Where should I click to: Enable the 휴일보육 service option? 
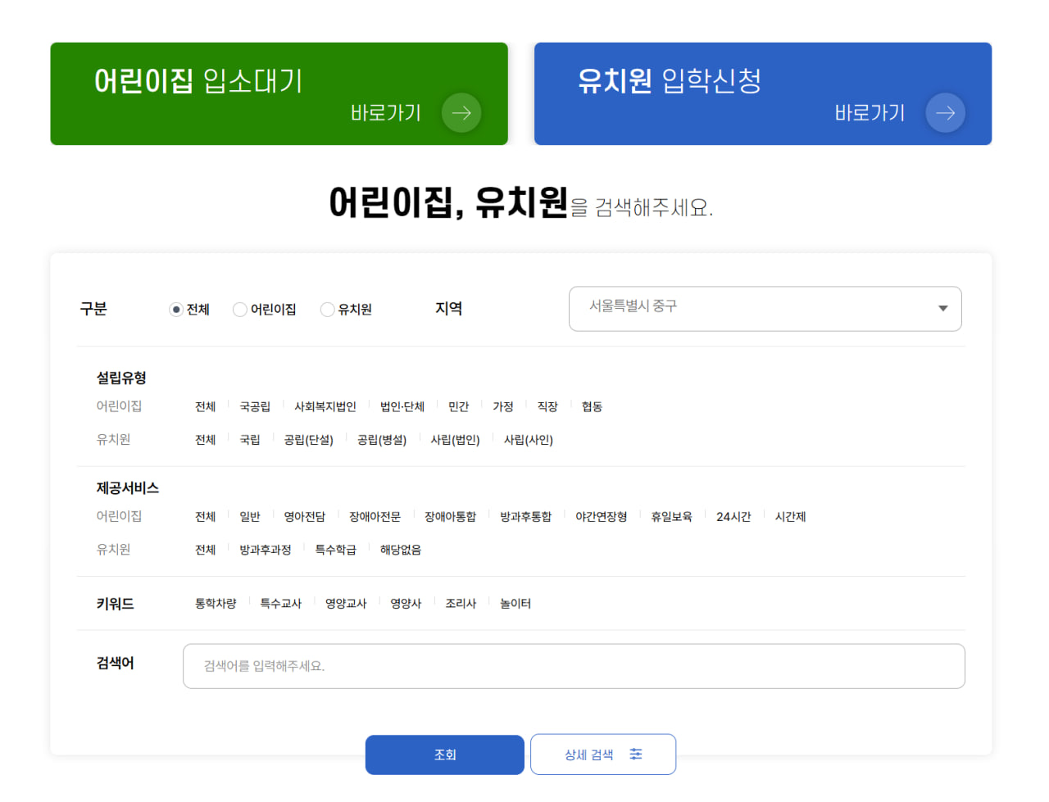(671, 516)
